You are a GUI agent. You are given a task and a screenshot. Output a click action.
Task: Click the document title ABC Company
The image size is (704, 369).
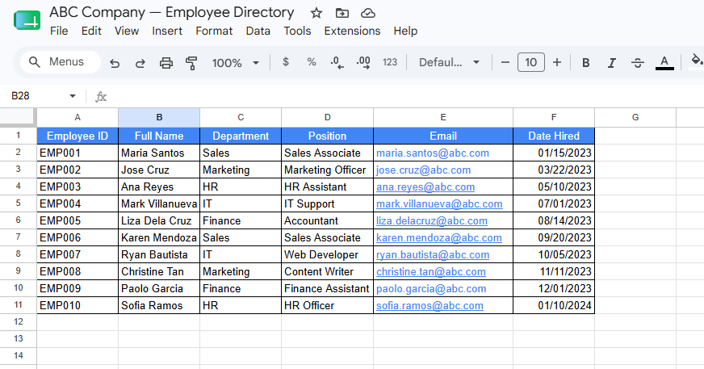pos(171,13)
